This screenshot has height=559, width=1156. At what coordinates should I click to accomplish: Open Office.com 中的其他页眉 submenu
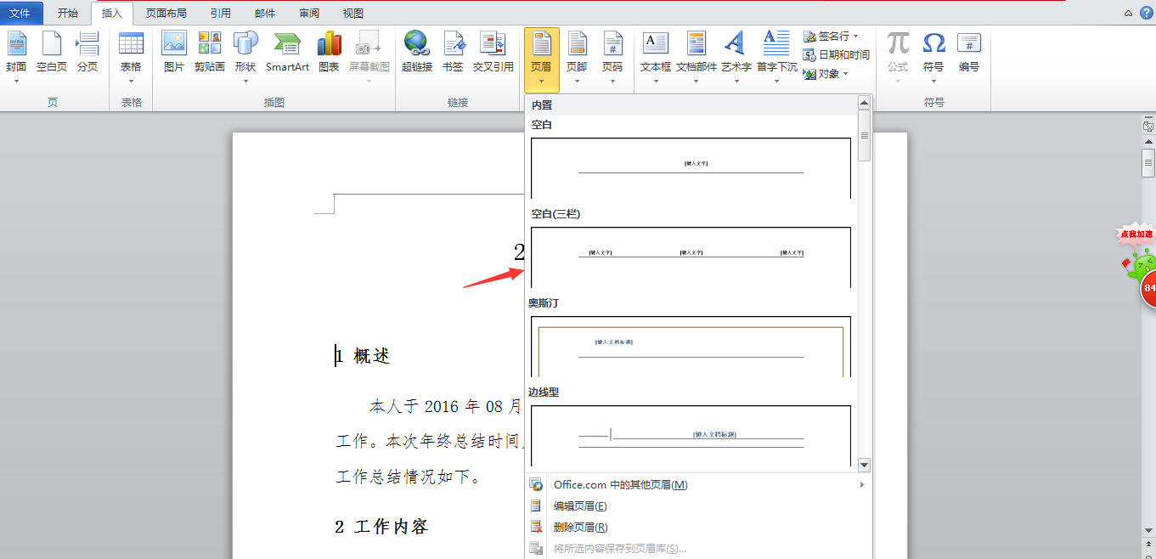tap(620, 484)
